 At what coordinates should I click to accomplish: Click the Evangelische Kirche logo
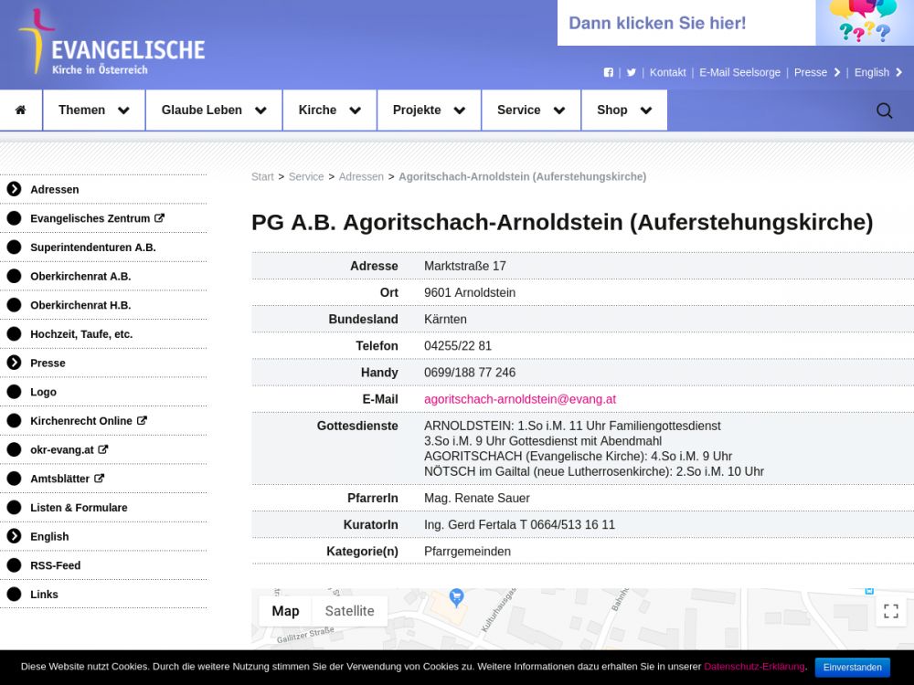click(111, 44)
